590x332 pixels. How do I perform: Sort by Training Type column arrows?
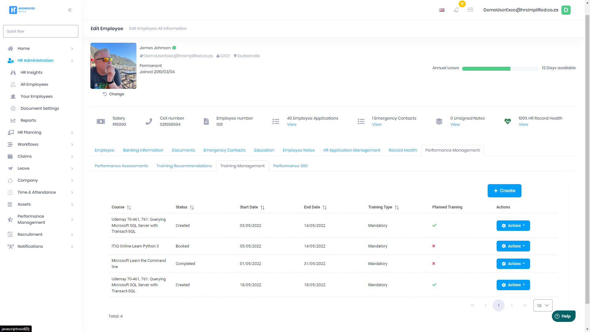[x=397, y=207]
